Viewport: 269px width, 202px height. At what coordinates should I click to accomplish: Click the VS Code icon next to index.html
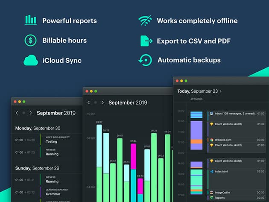pos(211,171)
